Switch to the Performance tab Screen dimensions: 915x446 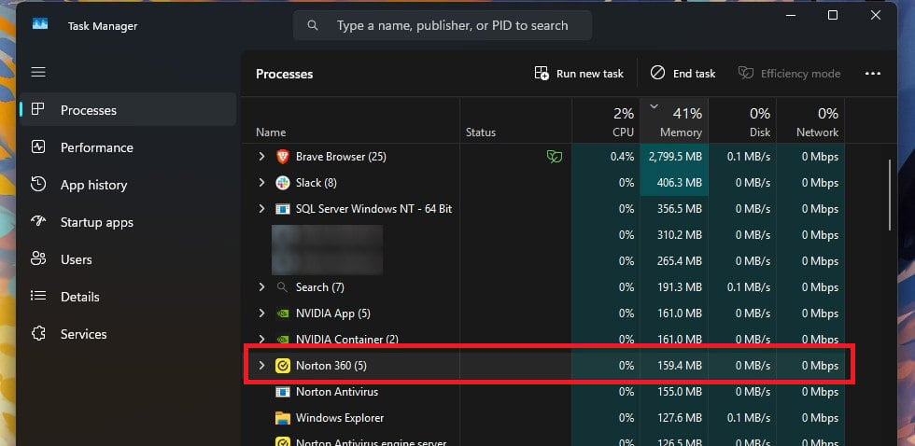(129, 147)
